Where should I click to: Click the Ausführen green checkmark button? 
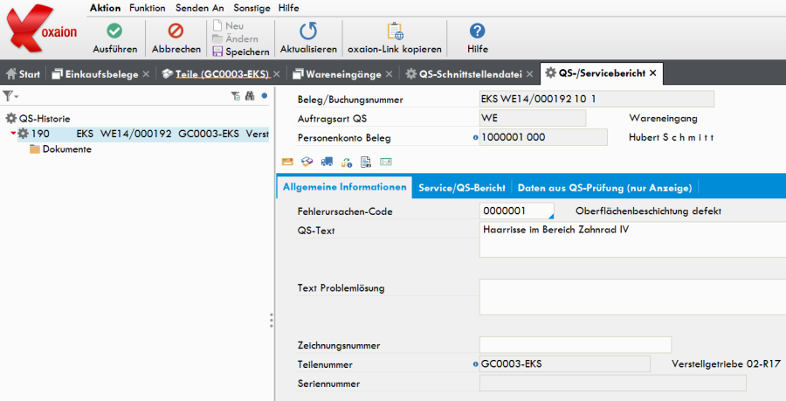(114, 38)
